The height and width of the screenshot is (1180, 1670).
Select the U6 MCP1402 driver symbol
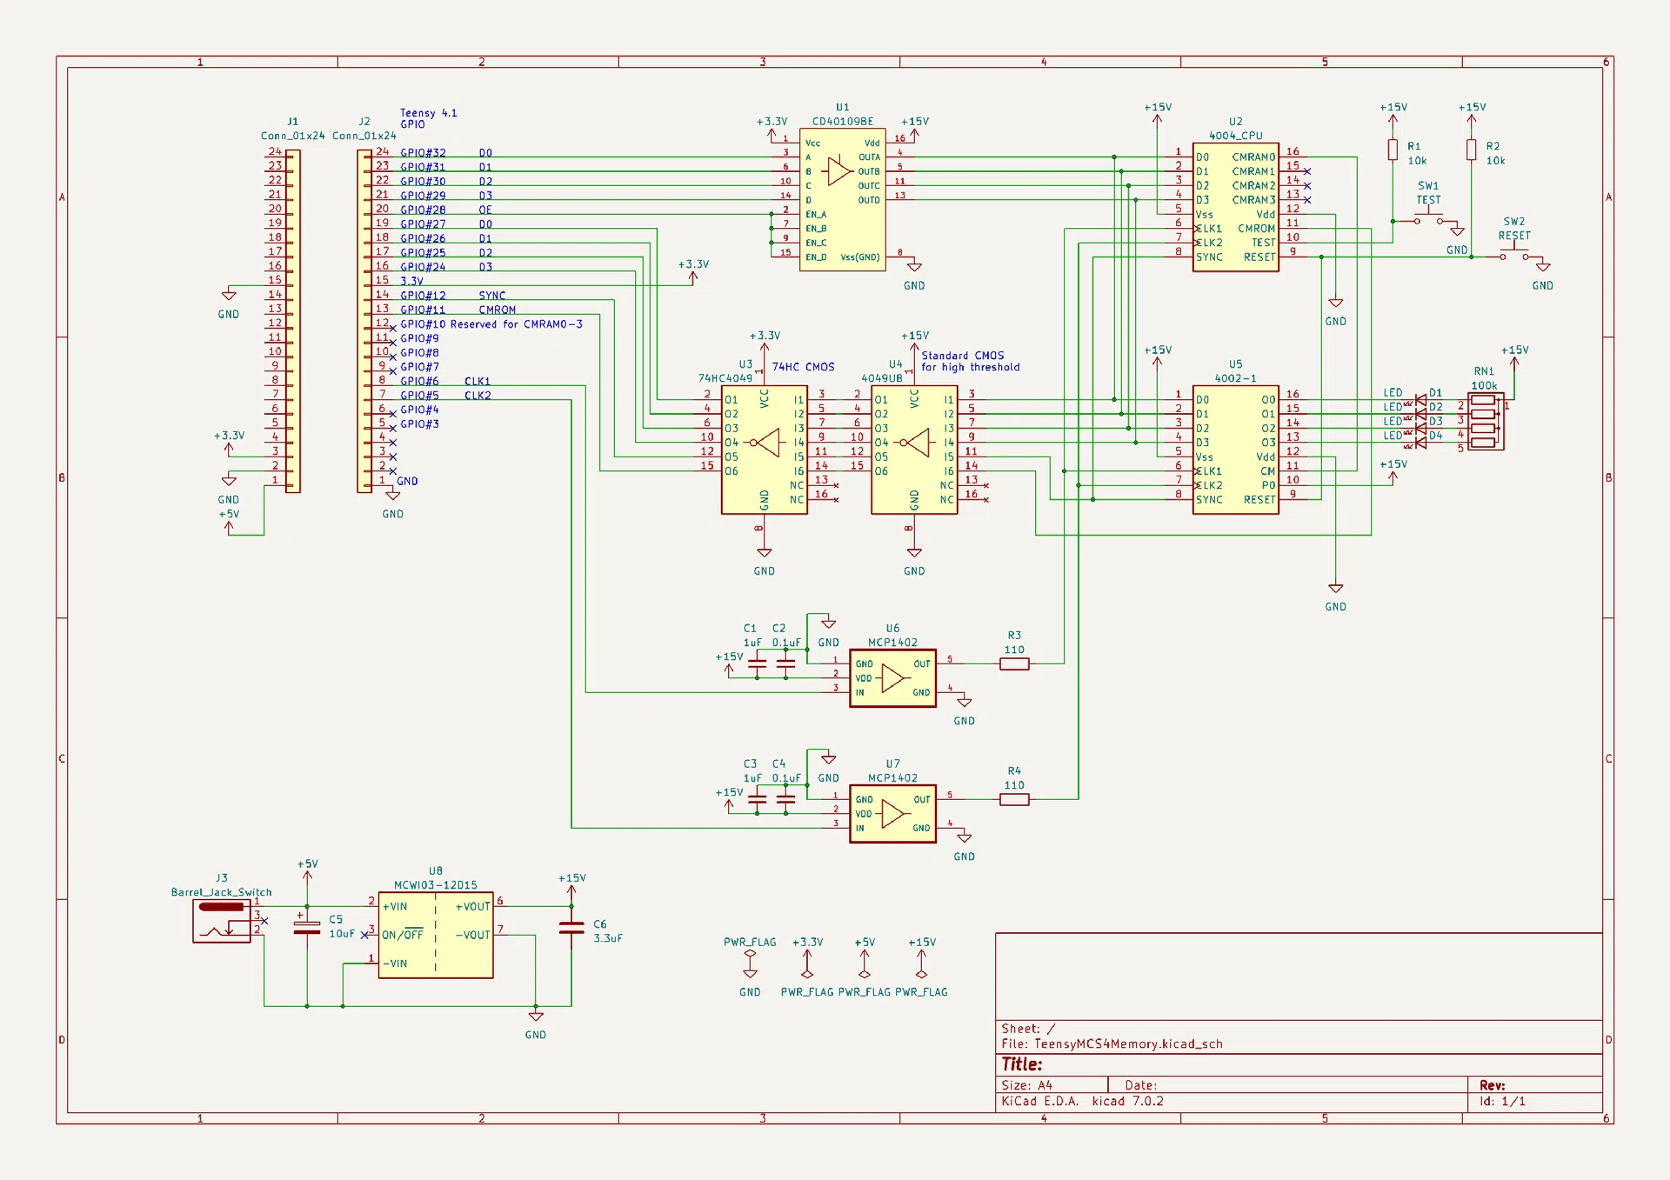point(892,678)
